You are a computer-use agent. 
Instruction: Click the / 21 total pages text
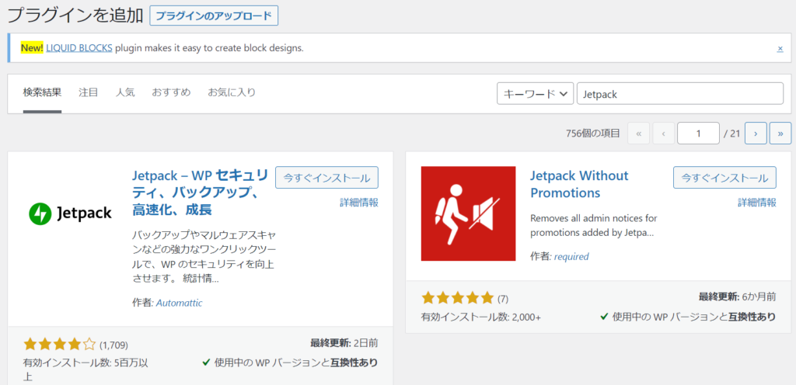(x=732, y=134)
